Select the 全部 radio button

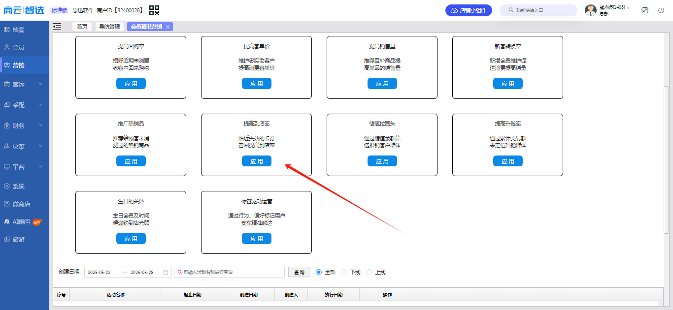point(319,272)
